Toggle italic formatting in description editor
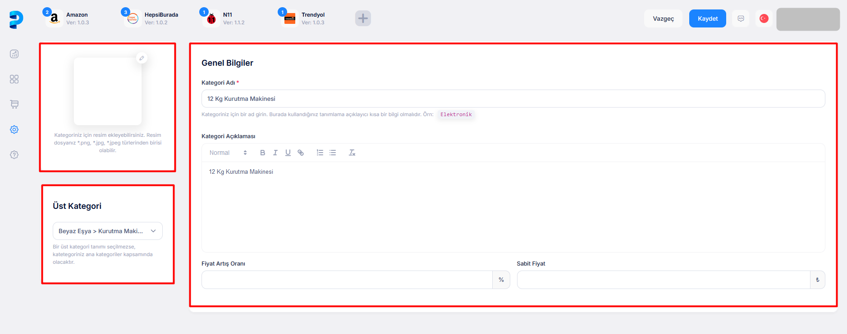This screenshot has height=334, width=847. (275, 153)
